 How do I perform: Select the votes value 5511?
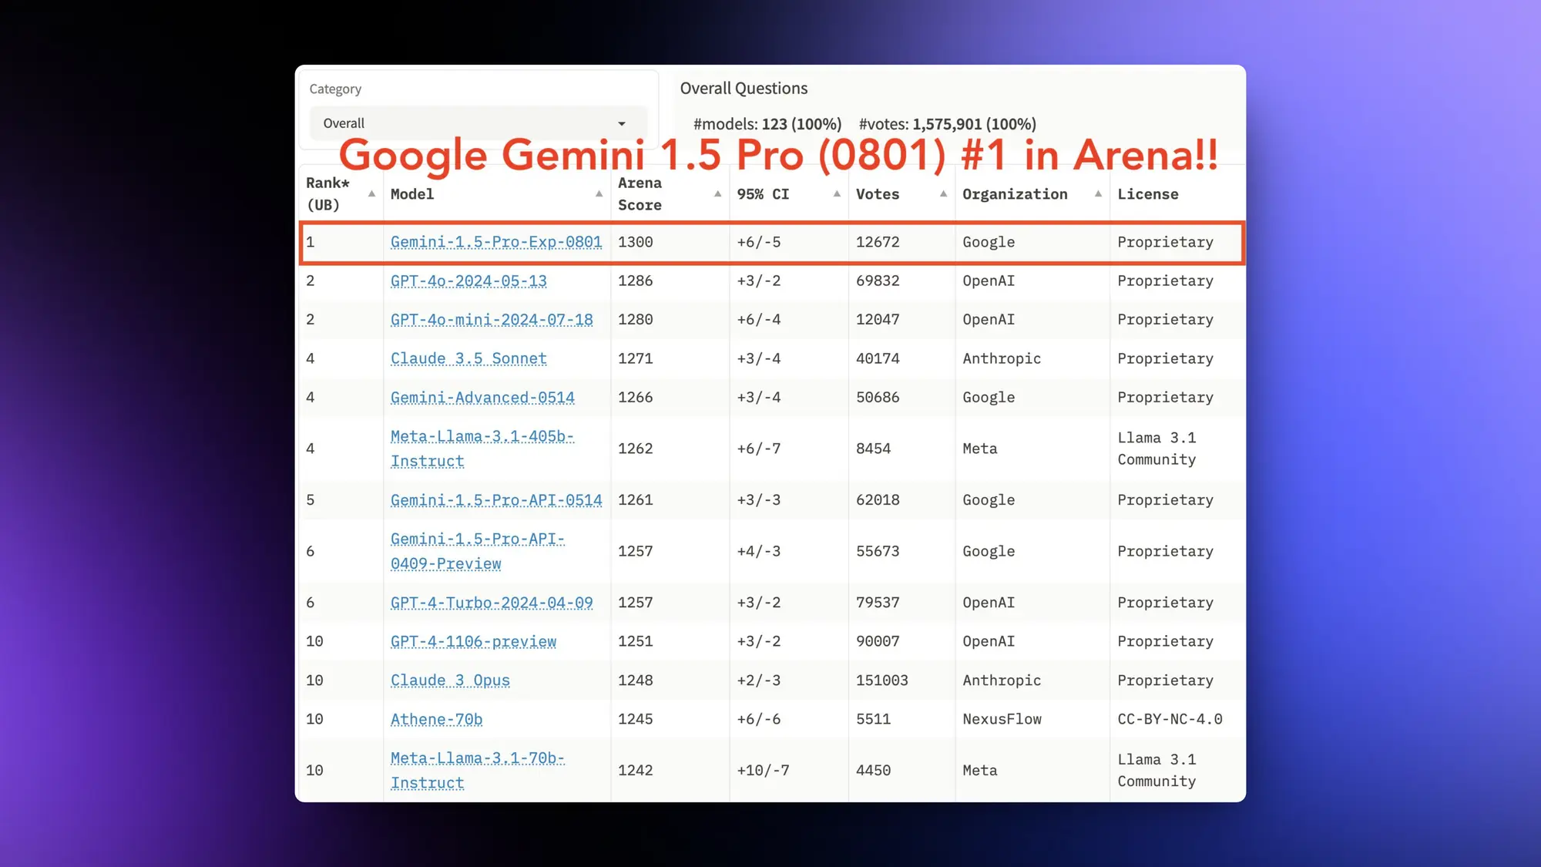pos(873,719)
